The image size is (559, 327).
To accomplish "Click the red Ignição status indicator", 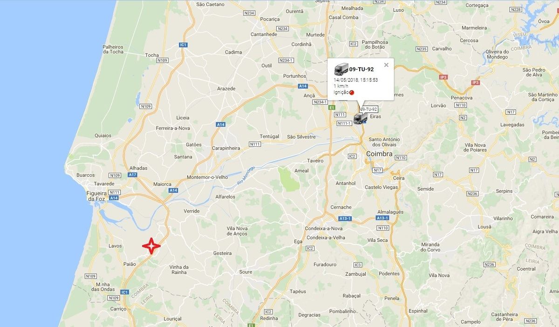I will [x=352, y=92].
